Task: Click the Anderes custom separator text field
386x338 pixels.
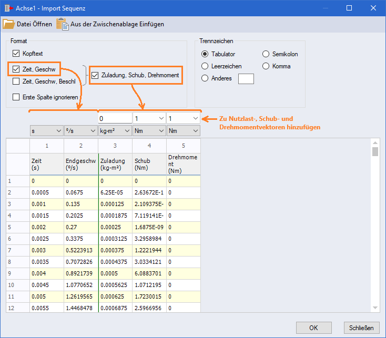Action: [246, 78]
